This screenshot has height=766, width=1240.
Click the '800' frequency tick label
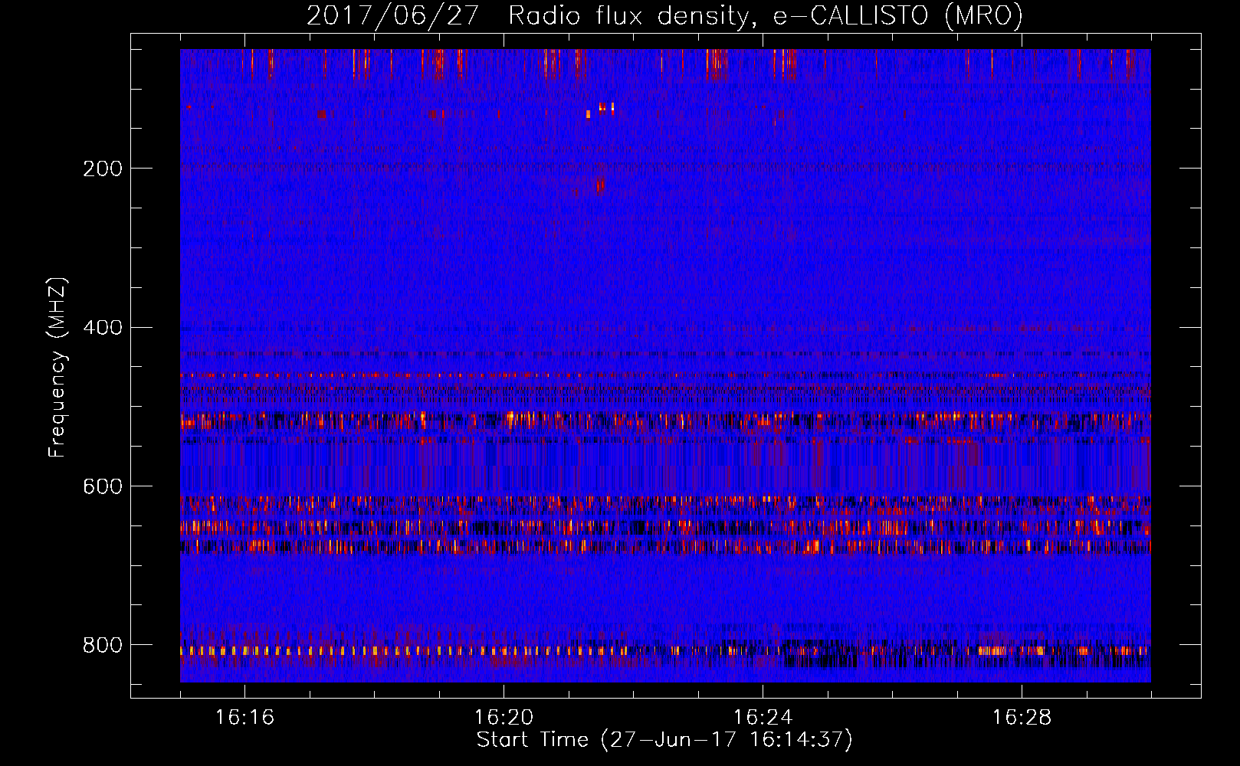tap(102, 645)
